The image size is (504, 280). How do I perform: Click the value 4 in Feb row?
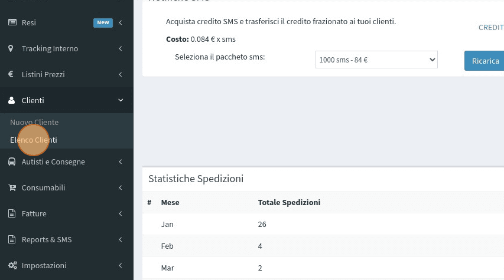[260, 246]
